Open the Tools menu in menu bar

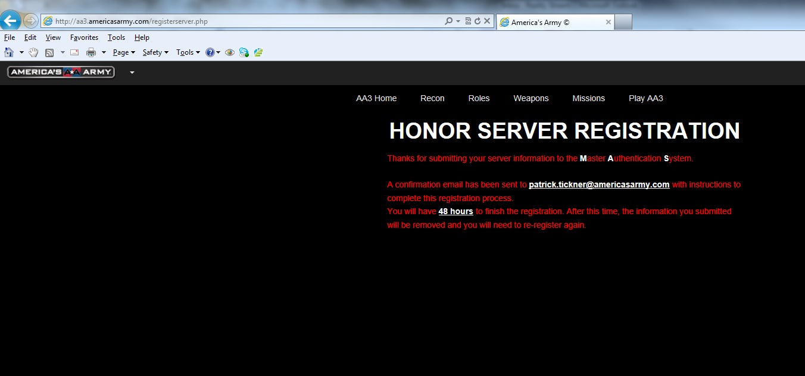pos(116,37)
